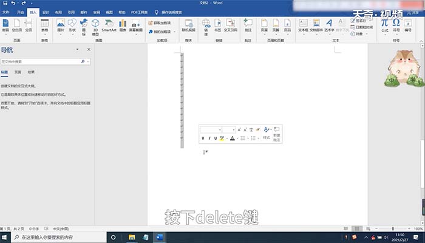Add a bookmark (书签)
This screenshot has width=425, height=243.
click(x=217, y=26)
